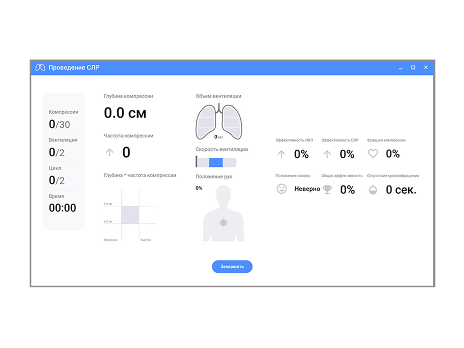Screen dimensions: 464x348
Task: Maximize the Проведение СЛР window
Action: 413,67
